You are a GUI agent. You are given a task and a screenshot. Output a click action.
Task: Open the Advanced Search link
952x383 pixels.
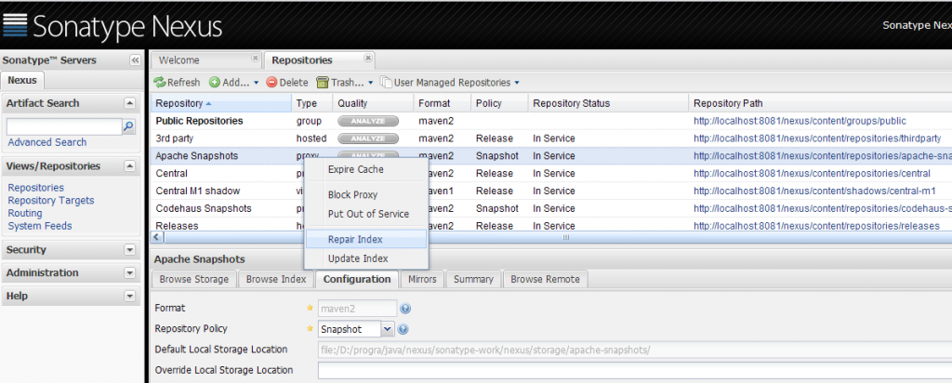point(47,142)
